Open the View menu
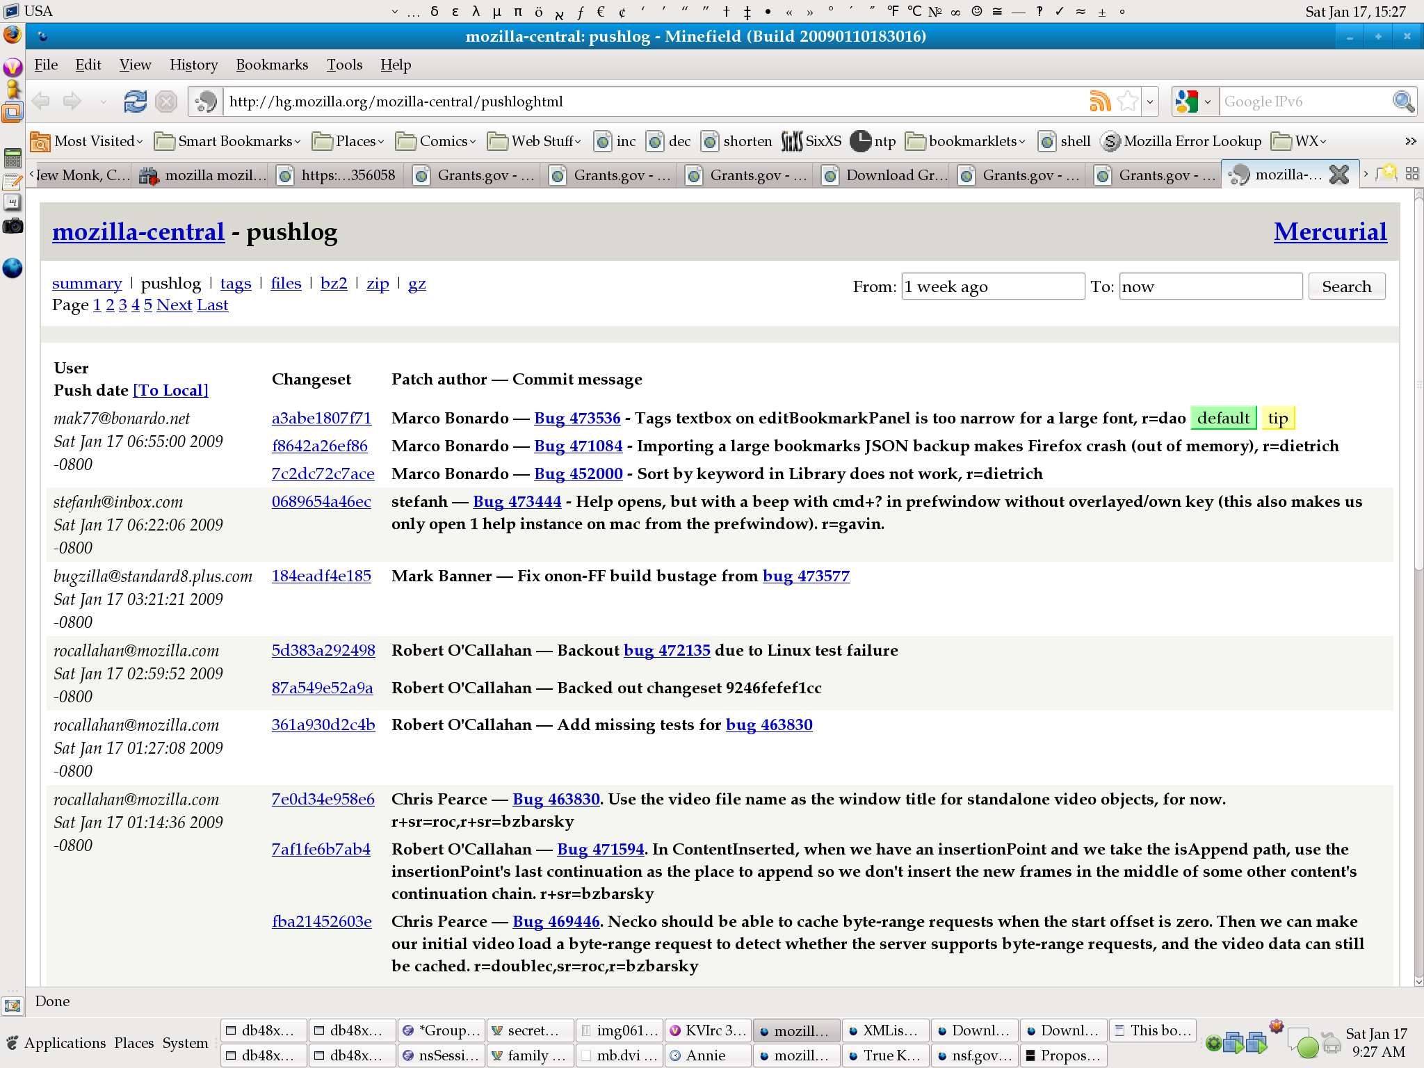This screenshot has width=1424, height=1068. (135, 65)
